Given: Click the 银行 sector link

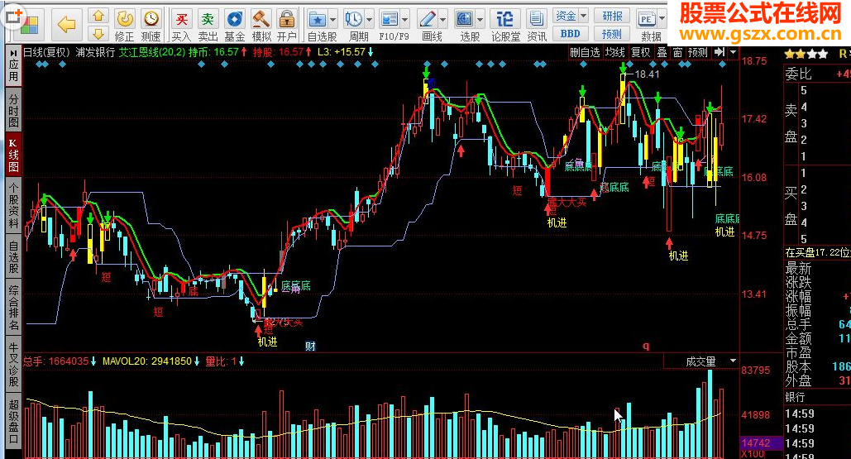Looking at the screenshot, I should coord(795,397).
